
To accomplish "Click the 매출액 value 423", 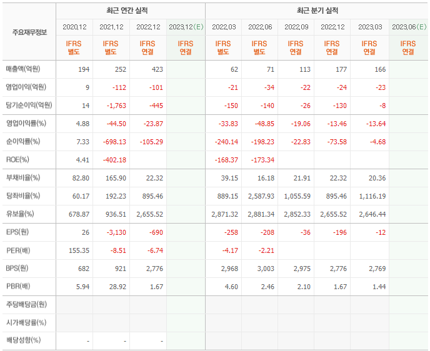I will click(x=157, y=69).
